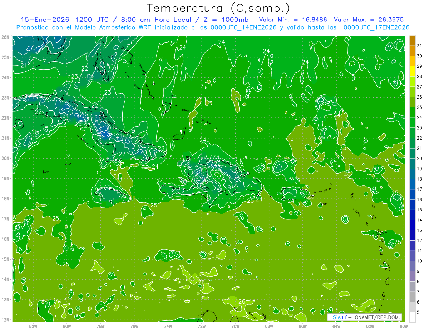Click the color bar label '31'
The width and height of the screenshot is (429, 331).
coord(419,46)
